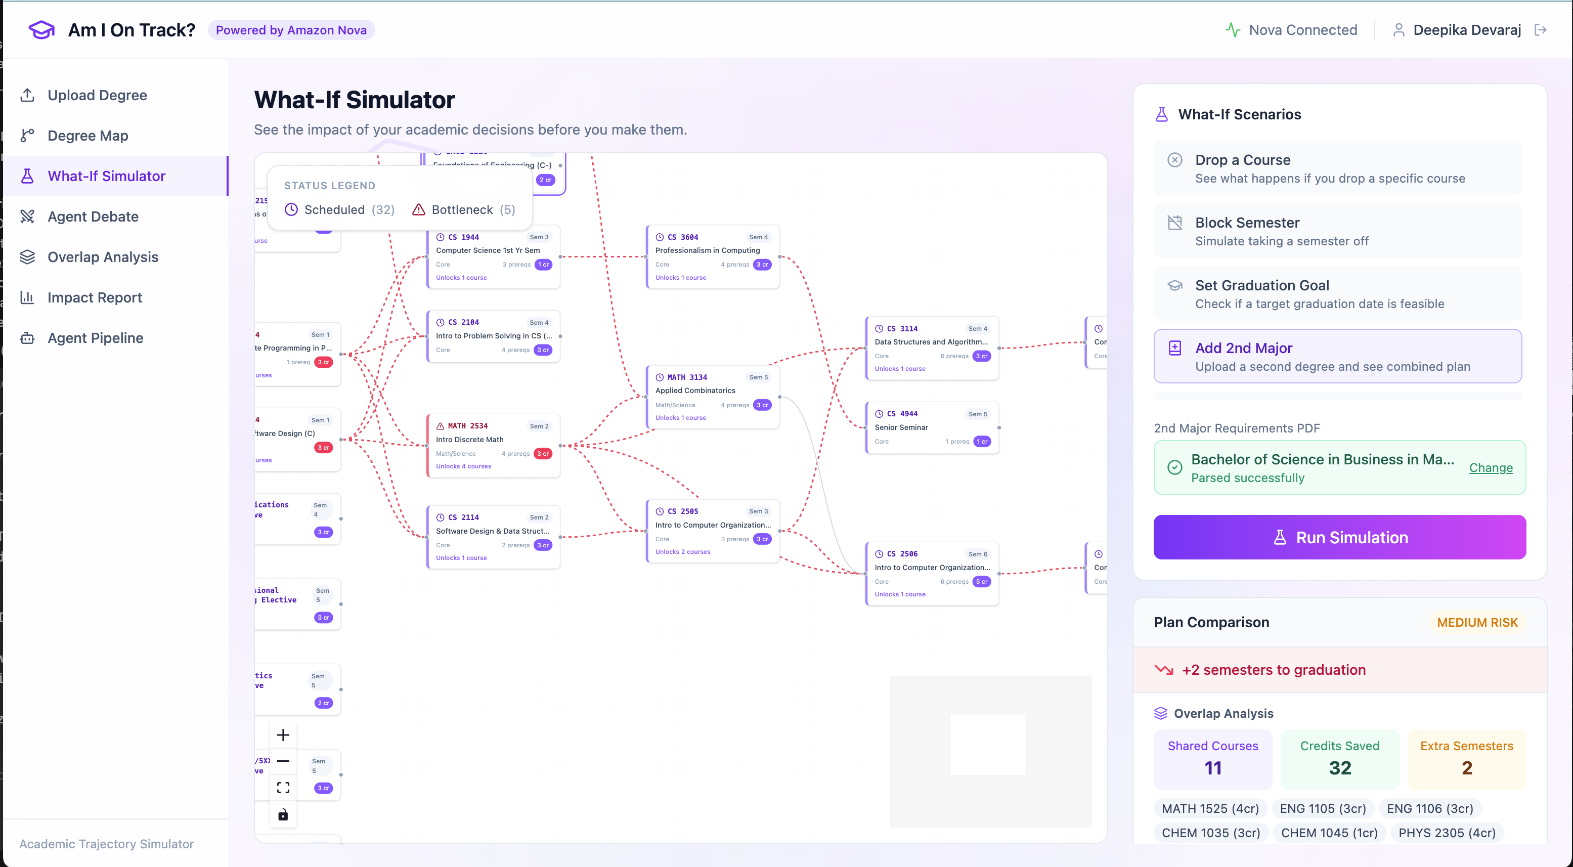Click the graph minimap viewport
Image resolution: width=1573 pixels, height=867 pixels.
(x=987, y=744)
